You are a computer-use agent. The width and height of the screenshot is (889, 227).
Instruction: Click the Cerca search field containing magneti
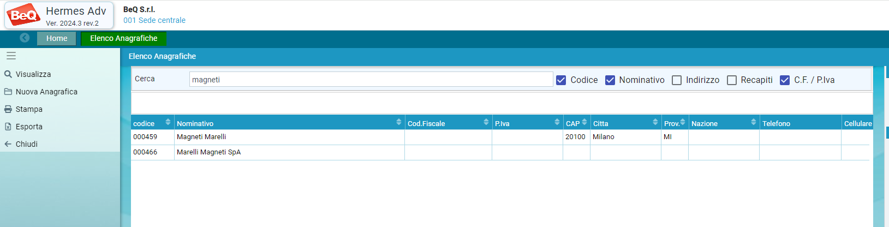[371, 79]
